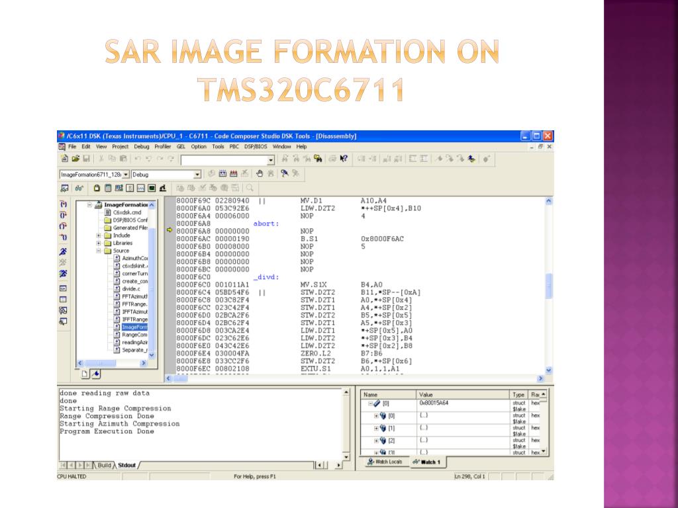Screen dimensions: 678x508
Task: Expand the [1] watch struct entry
Action: [x=376, y=429]
